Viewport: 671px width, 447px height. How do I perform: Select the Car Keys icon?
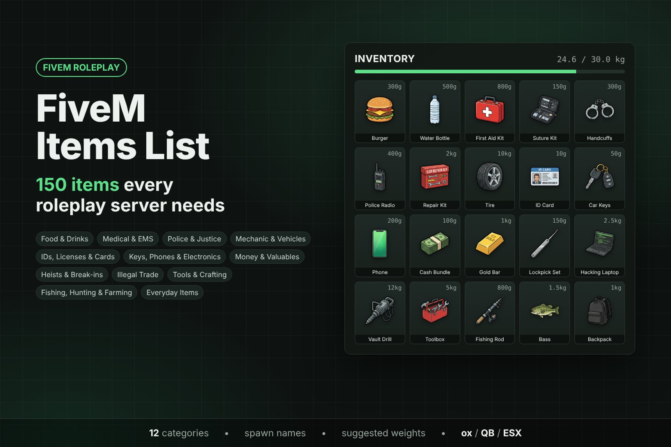[x=600, y=176]
